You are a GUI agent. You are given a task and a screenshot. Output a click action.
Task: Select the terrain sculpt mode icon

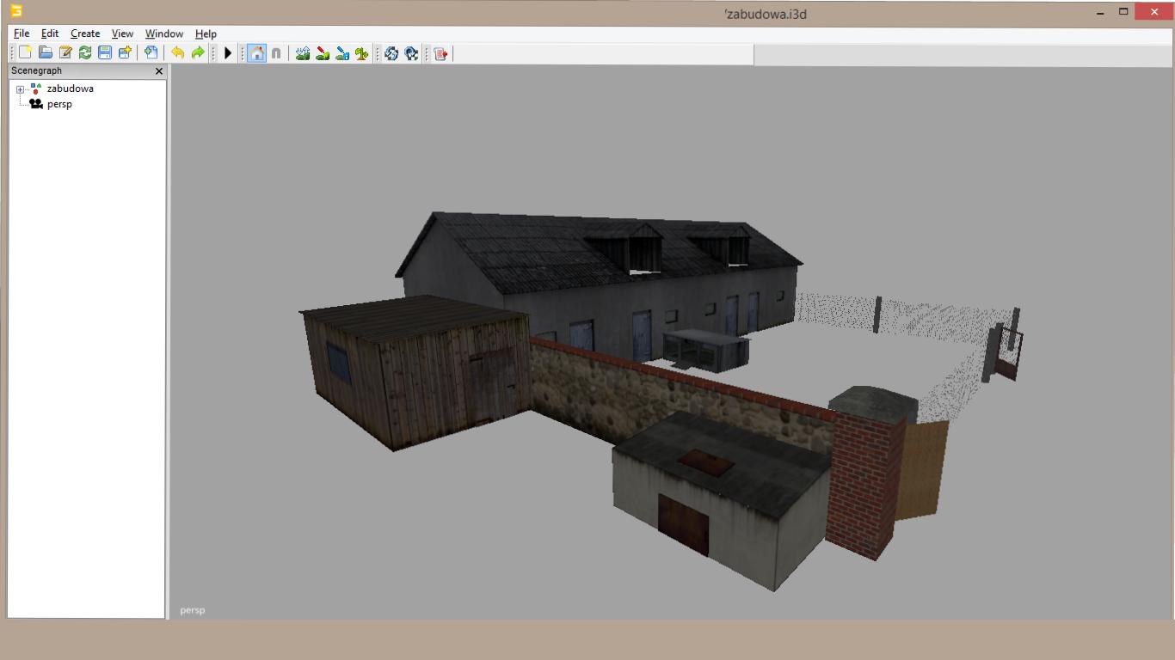[302, 53]
